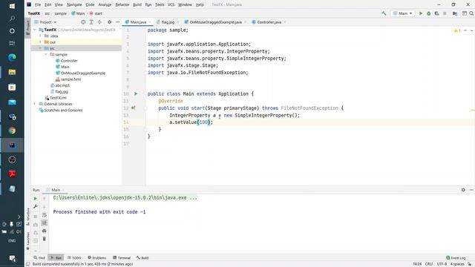Open run configuration wrench icon in Run panel

(x=36, y=206)
